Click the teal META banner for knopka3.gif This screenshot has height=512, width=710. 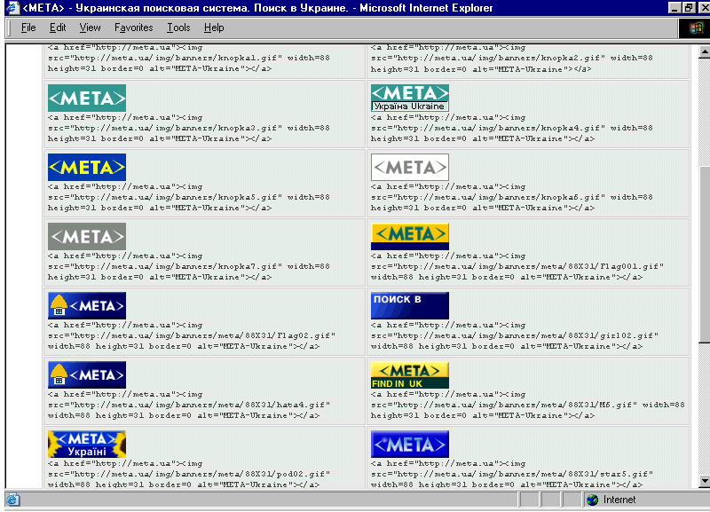tap(87, 98)
